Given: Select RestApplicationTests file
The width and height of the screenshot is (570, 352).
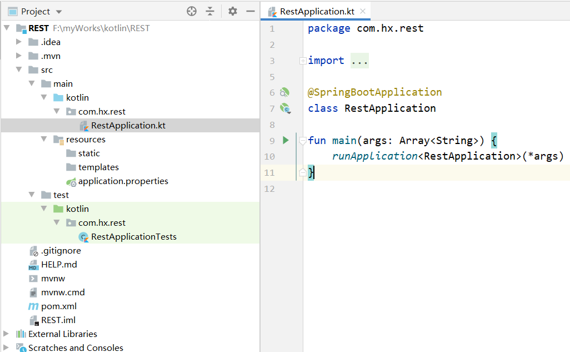Looking at the screenshot, I should click(x=134, y=236).
